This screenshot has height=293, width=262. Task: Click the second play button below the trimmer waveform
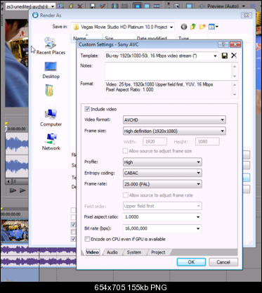[22, 190]
